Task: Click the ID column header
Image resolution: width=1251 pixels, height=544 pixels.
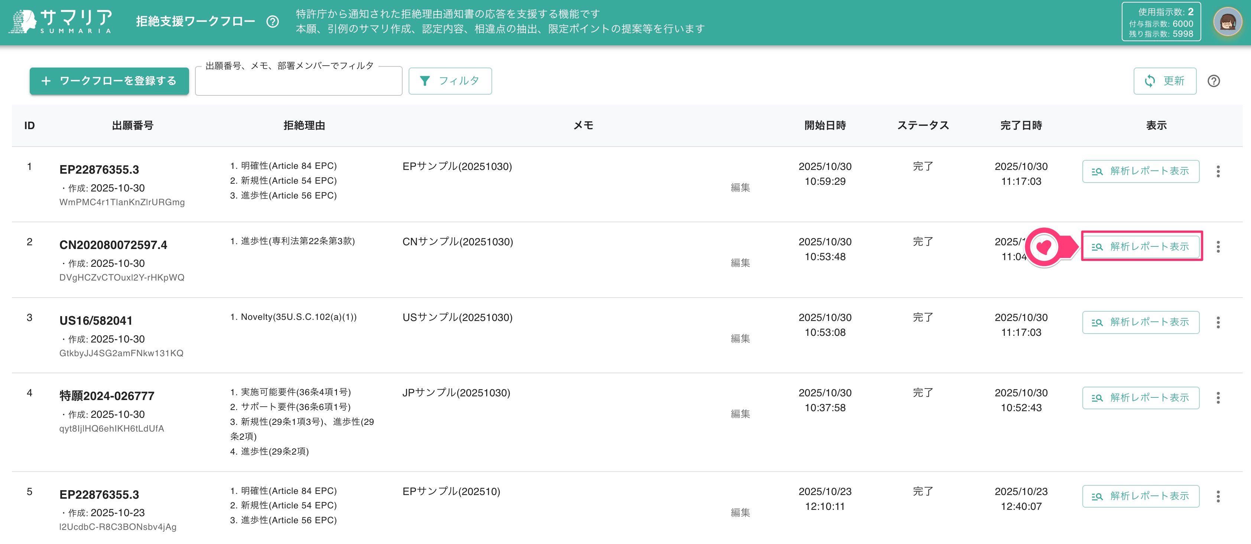Action: tap(30, 126)
